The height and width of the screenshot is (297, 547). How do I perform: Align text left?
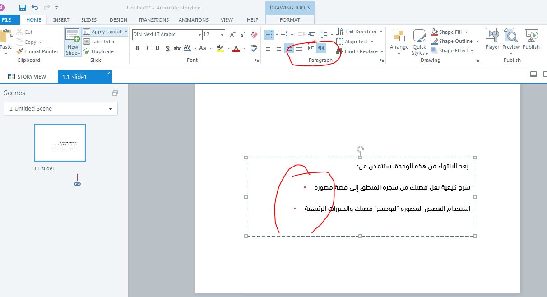[269, 48]
